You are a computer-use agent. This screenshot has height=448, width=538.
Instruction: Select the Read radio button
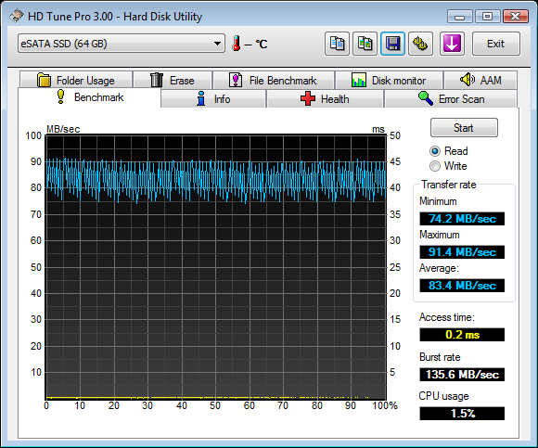[x=435, y=151]
